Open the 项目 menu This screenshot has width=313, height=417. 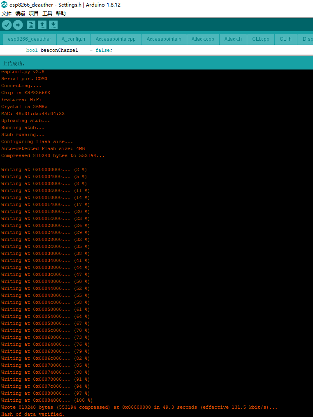tap(33, 13)
